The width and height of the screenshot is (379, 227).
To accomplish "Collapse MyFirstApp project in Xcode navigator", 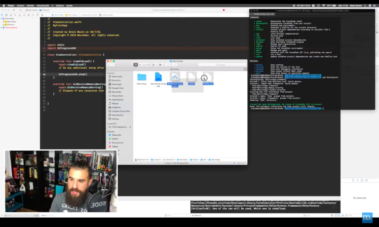I will pyautogui.click(x=1, y=19).
